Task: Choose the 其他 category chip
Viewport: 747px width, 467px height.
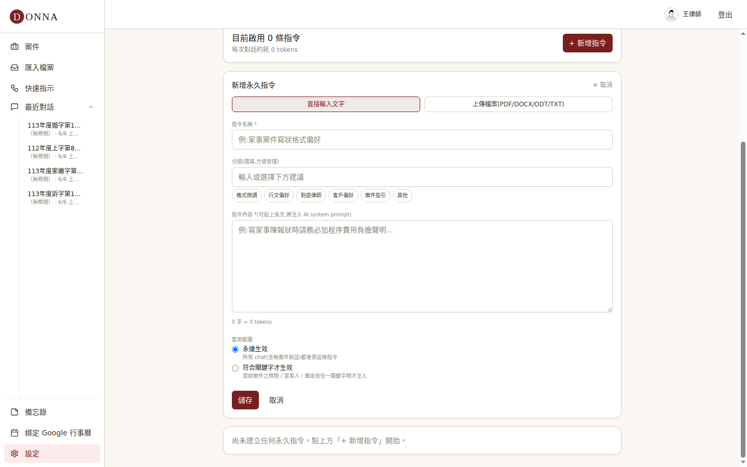Action: (403, 196)
